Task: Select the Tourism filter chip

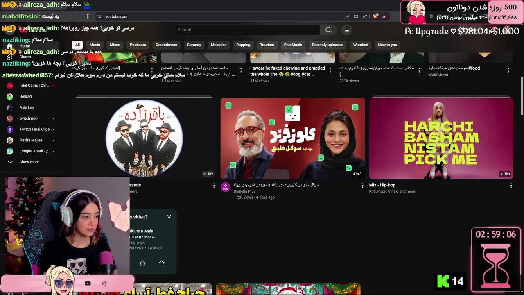Action: [x=267, y=45]
